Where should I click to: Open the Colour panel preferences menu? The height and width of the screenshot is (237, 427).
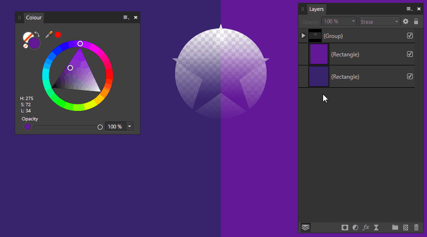(126, 18)
